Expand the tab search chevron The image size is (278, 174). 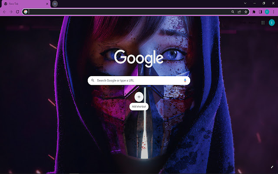point(245,3)
